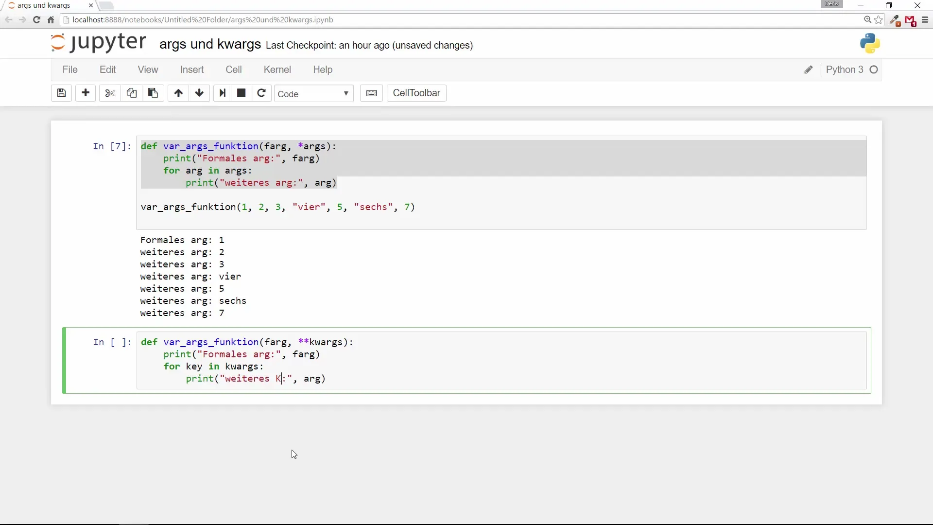Select the In [ ] empty cell prompt

pyautogui.click(x=112, y=342)
